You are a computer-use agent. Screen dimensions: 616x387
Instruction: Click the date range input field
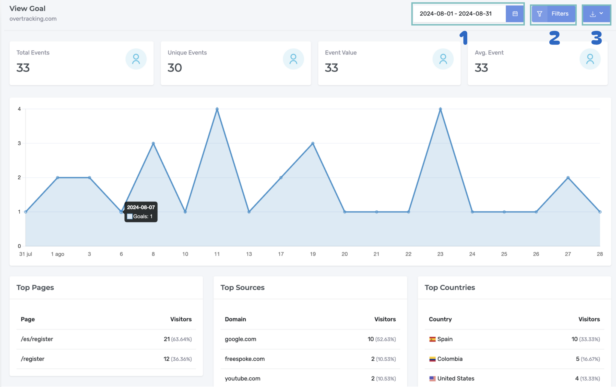(x=459, y=14)
